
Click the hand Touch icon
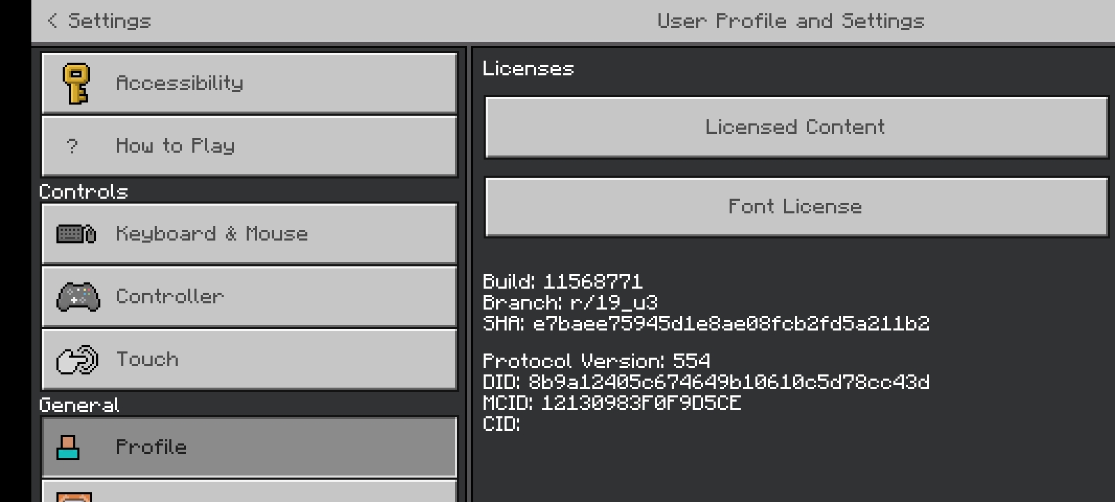tap(77, 360)
